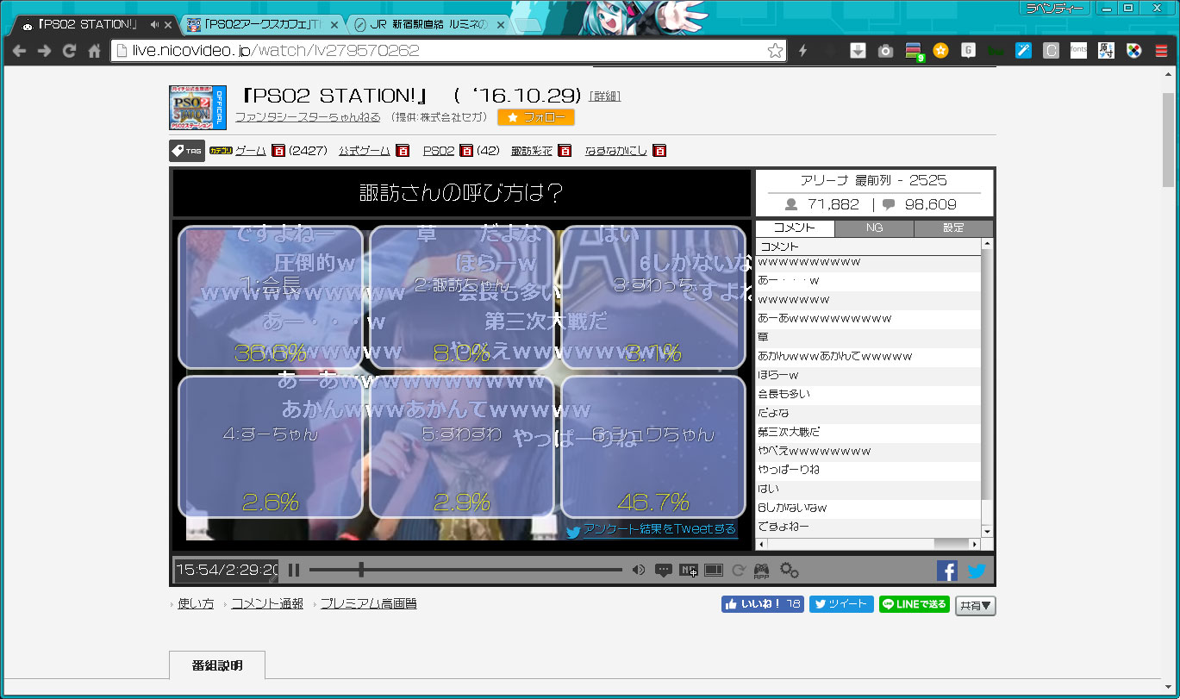
Task: Toggle comment display speech bubble icon
Action: click(664, 570)
